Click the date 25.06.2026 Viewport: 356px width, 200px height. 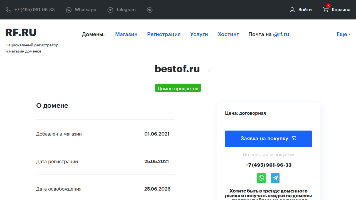[x=157, y=189]
